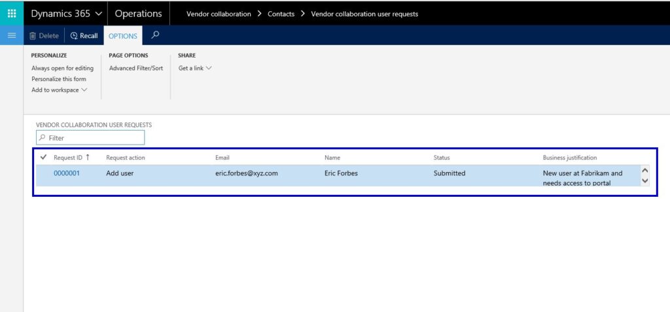Open the Dynamics 365 dropdown
This screenshot has width=670, height=312.
66,14
